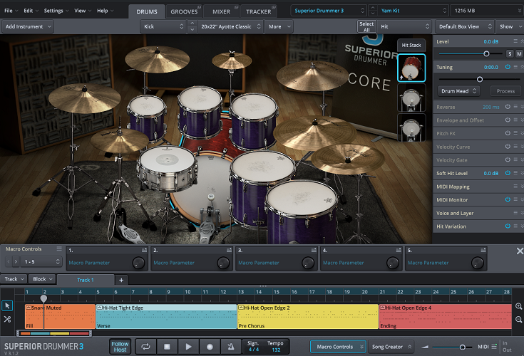Image resolution: width=524 pixels, height=356 pixels.
Task: Adjust the master volume slider
Action: 462,347
